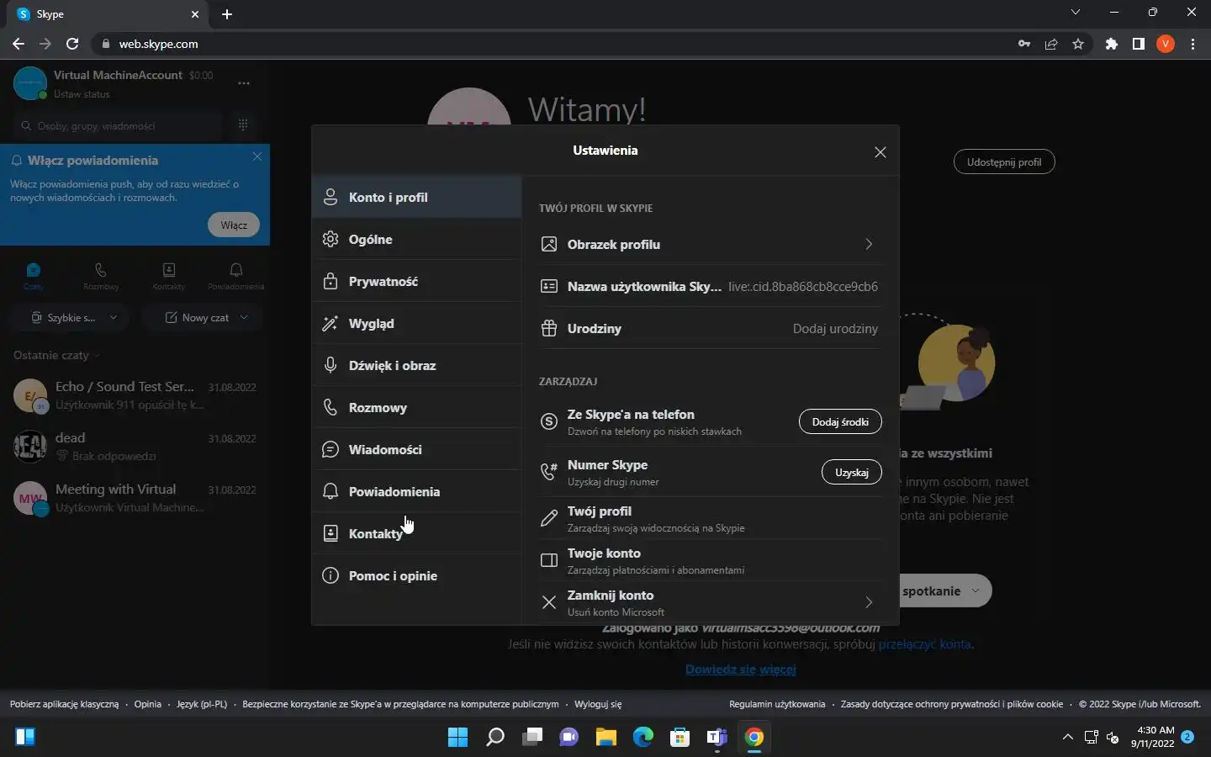Click Dodaj środki button

coord(840,421)
